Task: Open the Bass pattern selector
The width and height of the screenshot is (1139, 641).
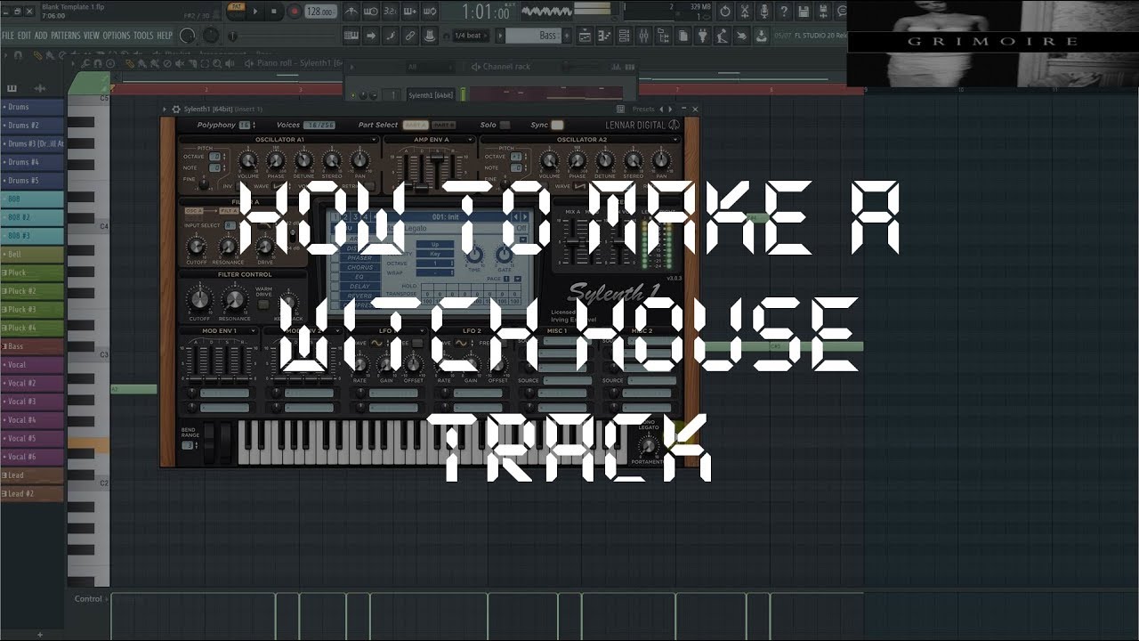Action: pyautogui.click(x=532, y=36)
